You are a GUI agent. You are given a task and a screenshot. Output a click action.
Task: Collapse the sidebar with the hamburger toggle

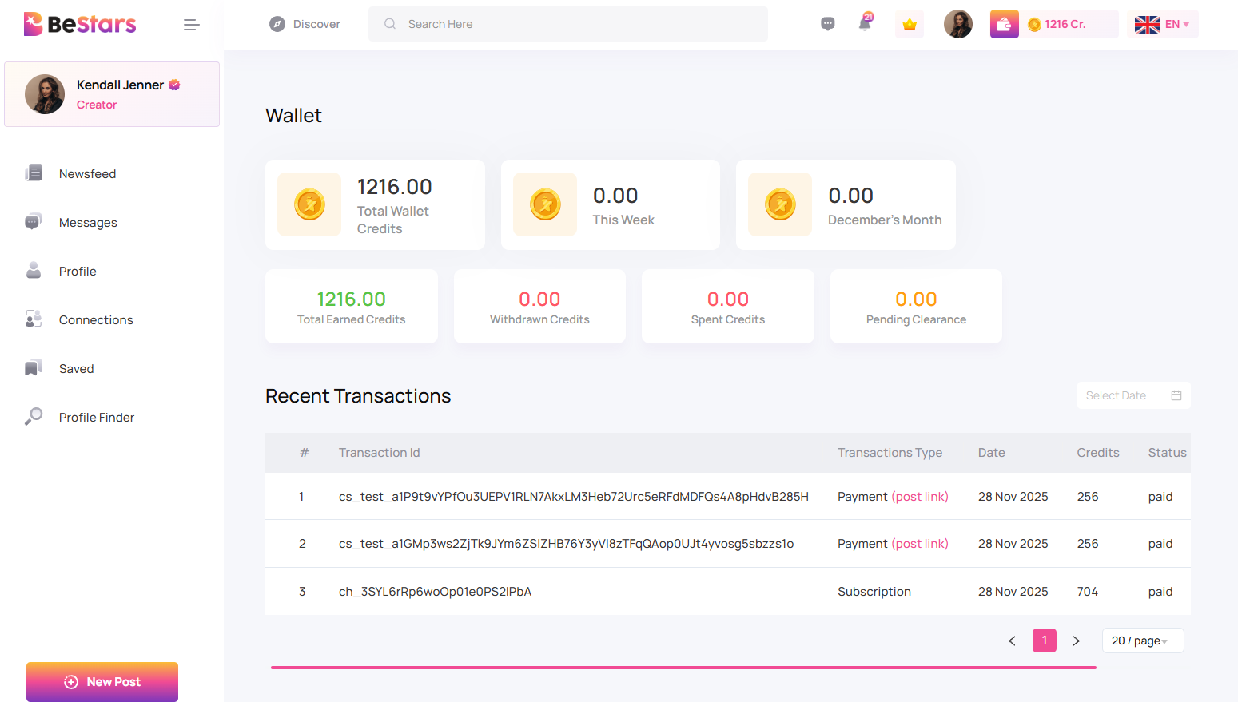(191, 24)
